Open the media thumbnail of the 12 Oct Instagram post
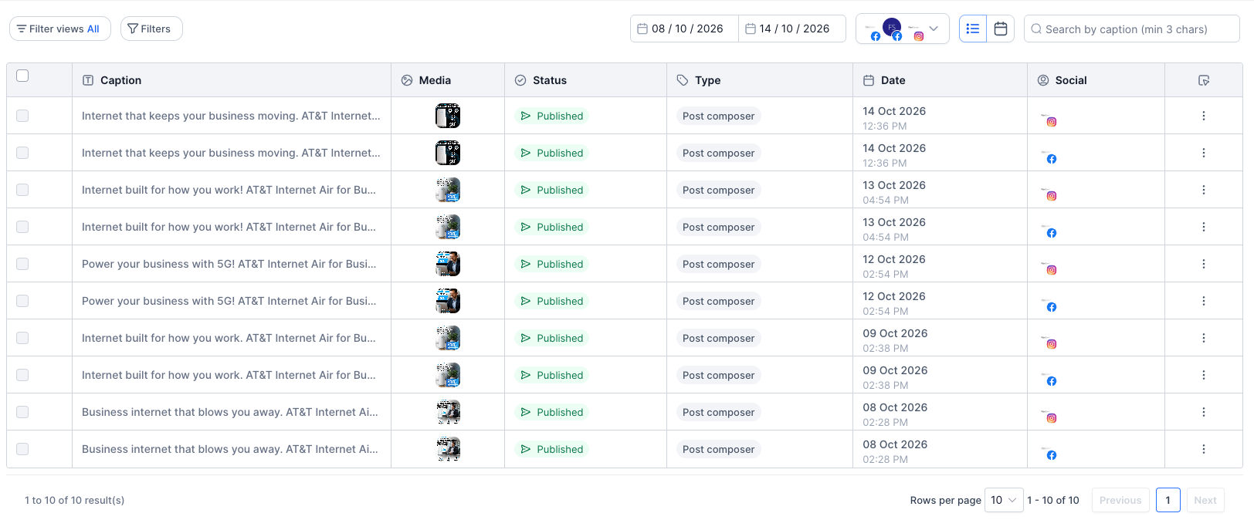1254x520 pixels. 448,264
